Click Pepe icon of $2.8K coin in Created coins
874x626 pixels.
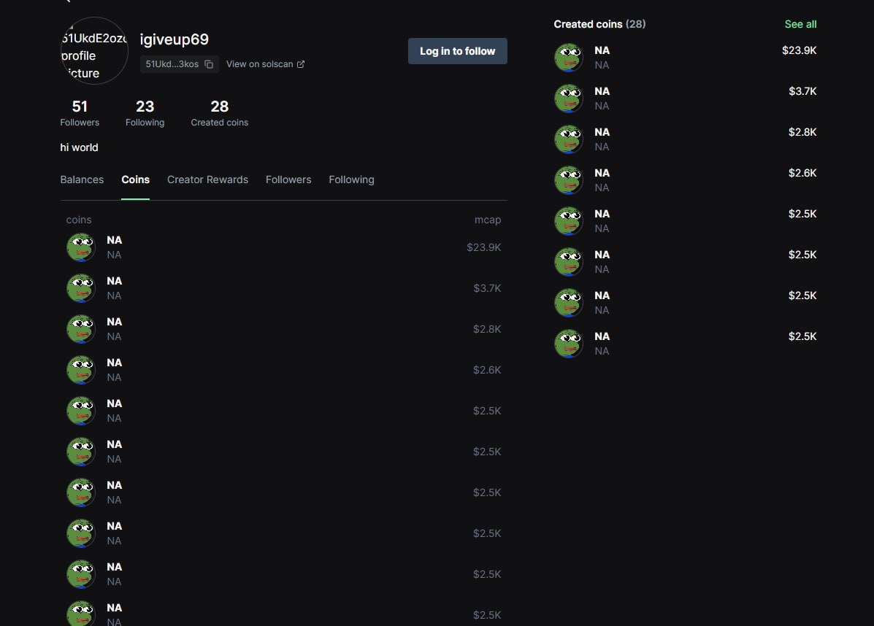click(x=569, y=139)
